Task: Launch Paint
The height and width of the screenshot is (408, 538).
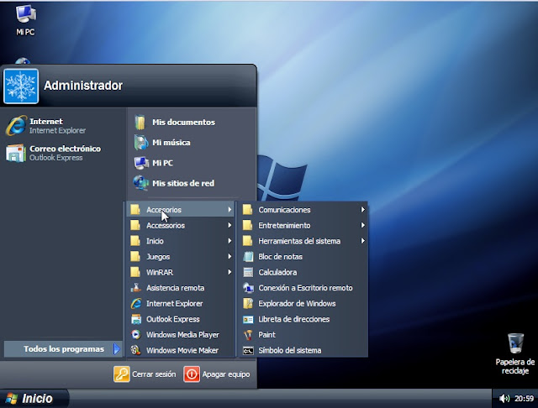Action: point(303,335)
